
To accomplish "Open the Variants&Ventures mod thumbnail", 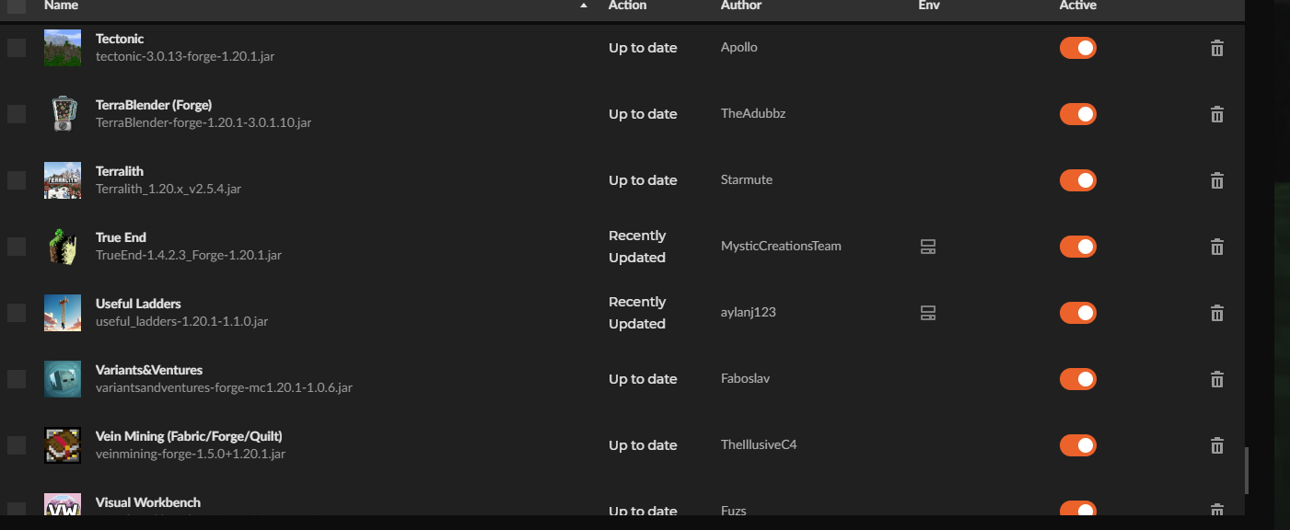I will coord(63,379).
